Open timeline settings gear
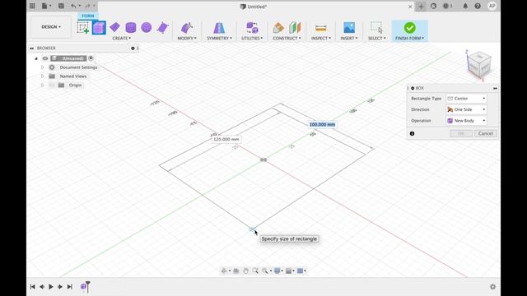The width and height of the screenshot is (527, 296). click(x=492, y=287)
